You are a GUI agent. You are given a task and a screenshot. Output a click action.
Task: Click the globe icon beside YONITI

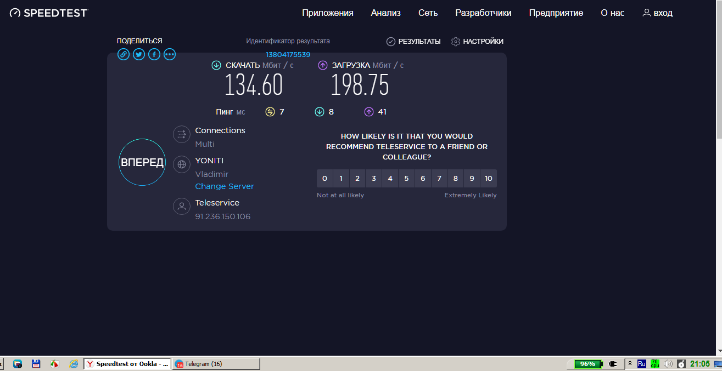(x=182, y=164)
